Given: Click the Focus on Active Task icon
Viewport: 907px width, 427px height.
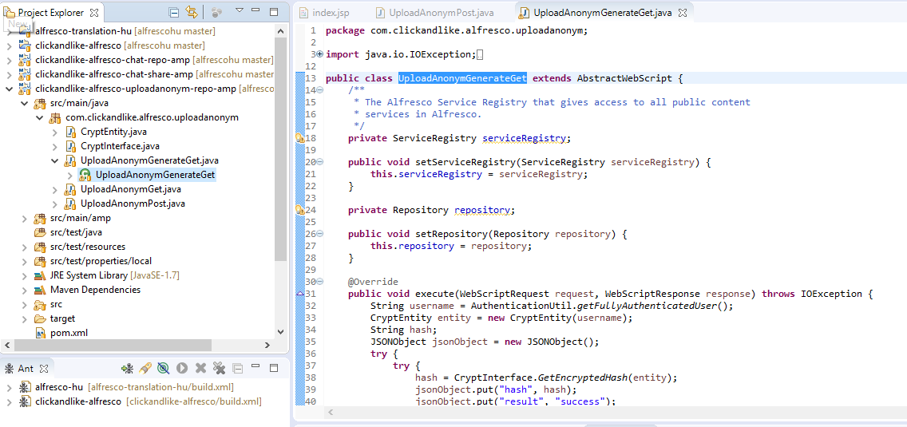Looking at the screenshot, I should tap(217, 12).
